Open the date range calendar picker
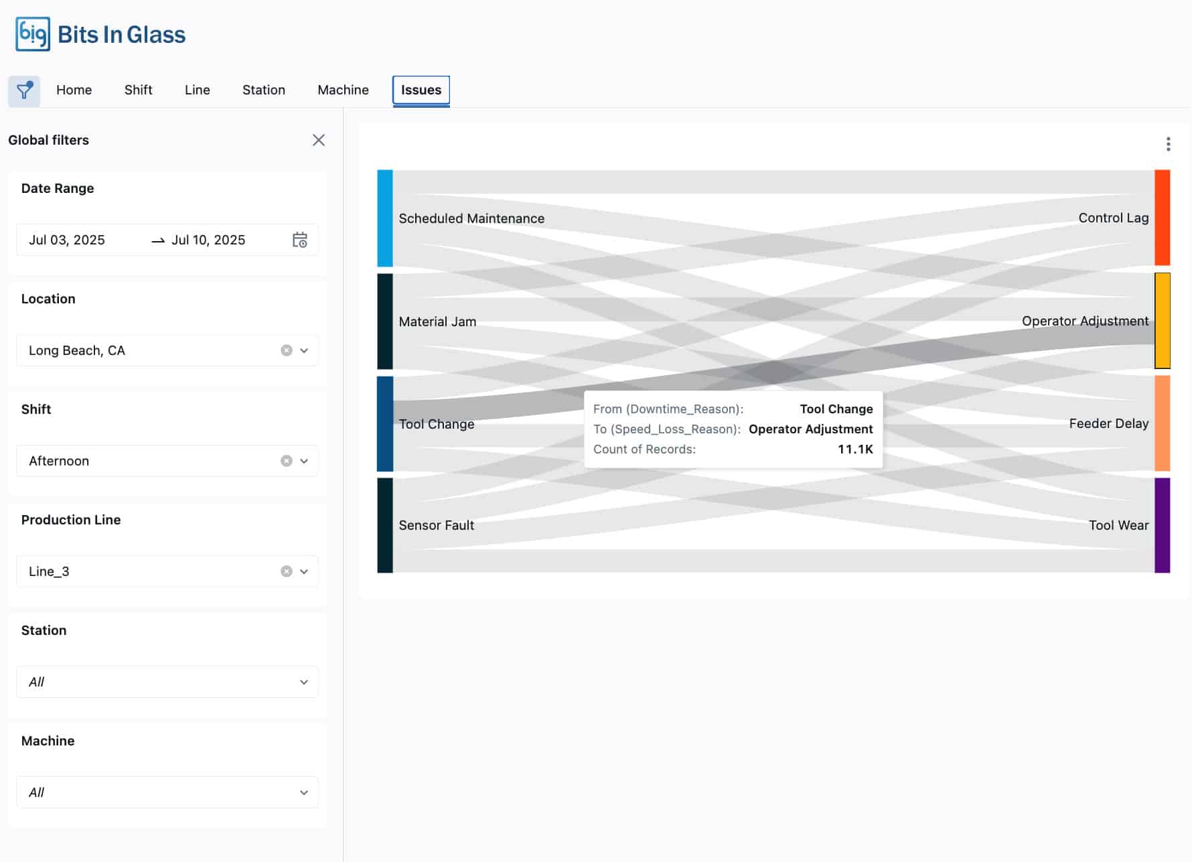This screenshot has height=862, width=1192. pos(299,240)
